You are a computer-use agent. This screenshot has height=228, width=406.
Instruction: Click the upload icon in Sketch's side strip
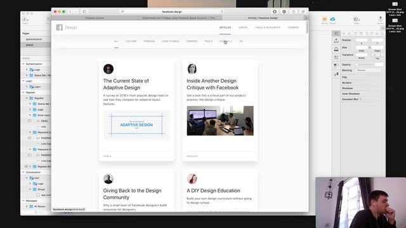point(336,41)
